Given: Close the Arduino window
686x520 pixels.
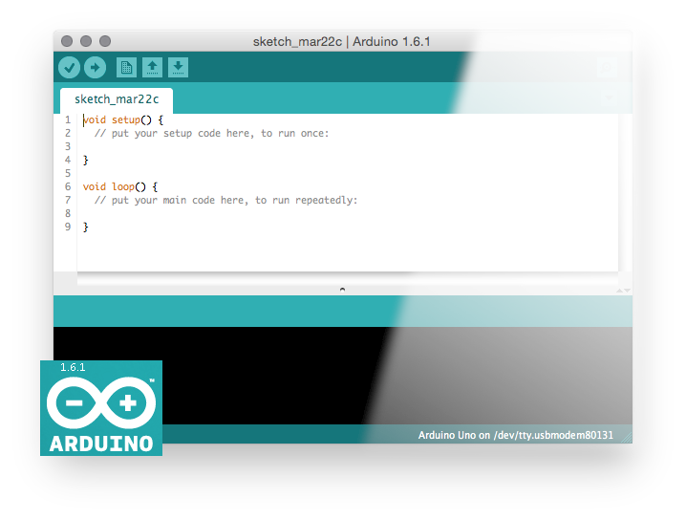Looking at the screenshot, I should coord(67,41).
